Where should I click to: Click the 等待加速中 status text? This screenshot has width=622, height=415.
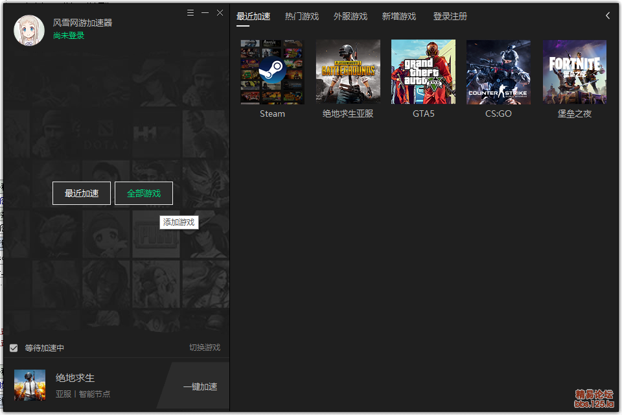(45, 348)
